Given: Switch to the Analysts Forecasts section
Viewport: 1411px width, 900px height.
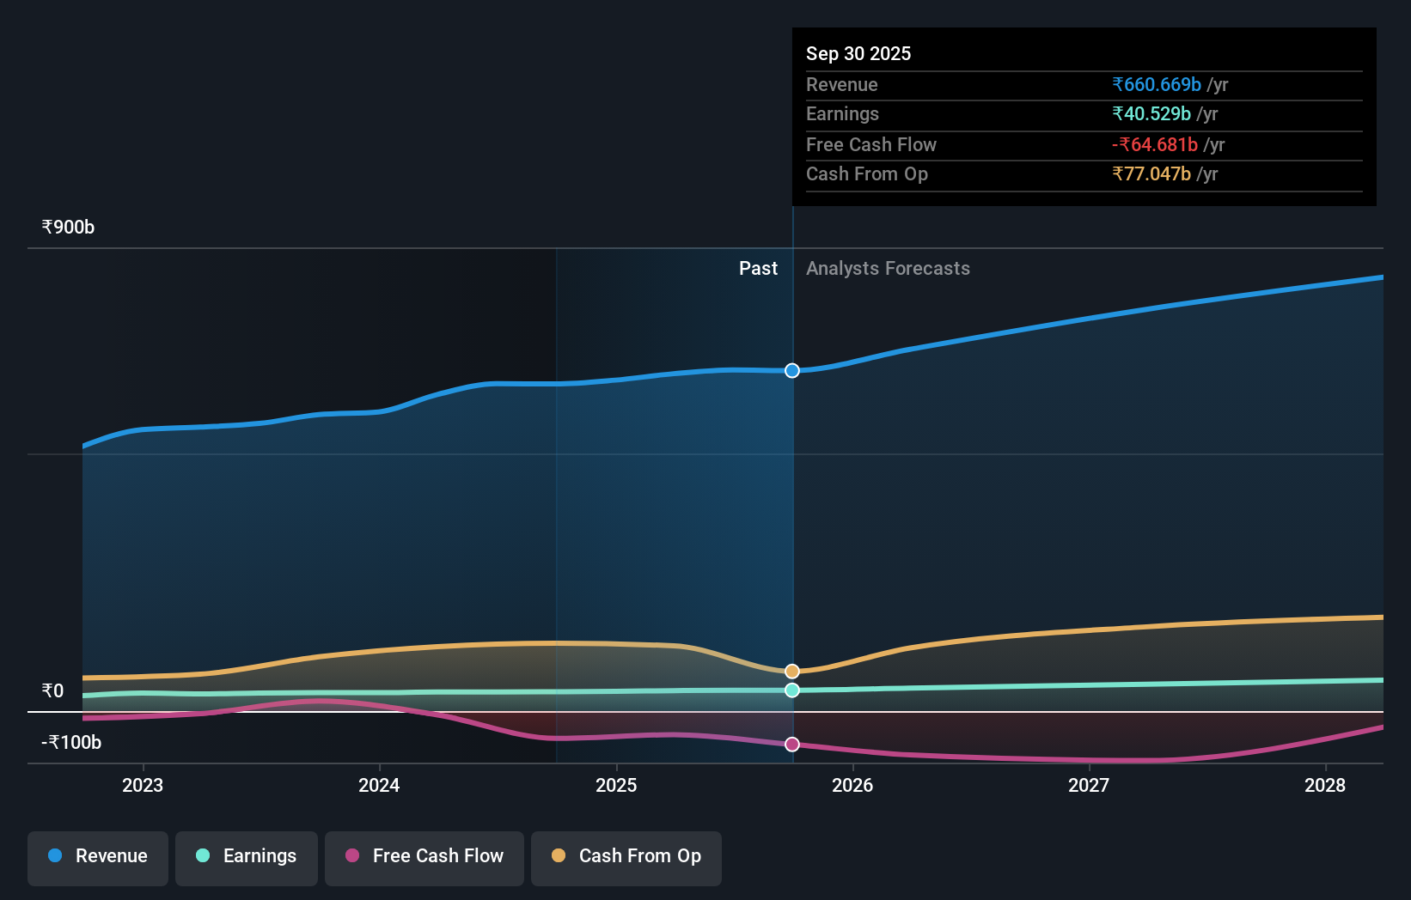Looking at the screenshot, I should click(x=888, y=268).
